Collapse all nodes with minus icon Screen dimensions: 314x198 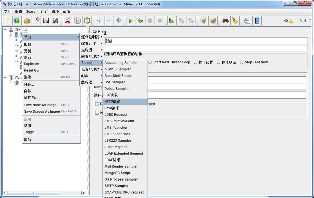point(109,21)
